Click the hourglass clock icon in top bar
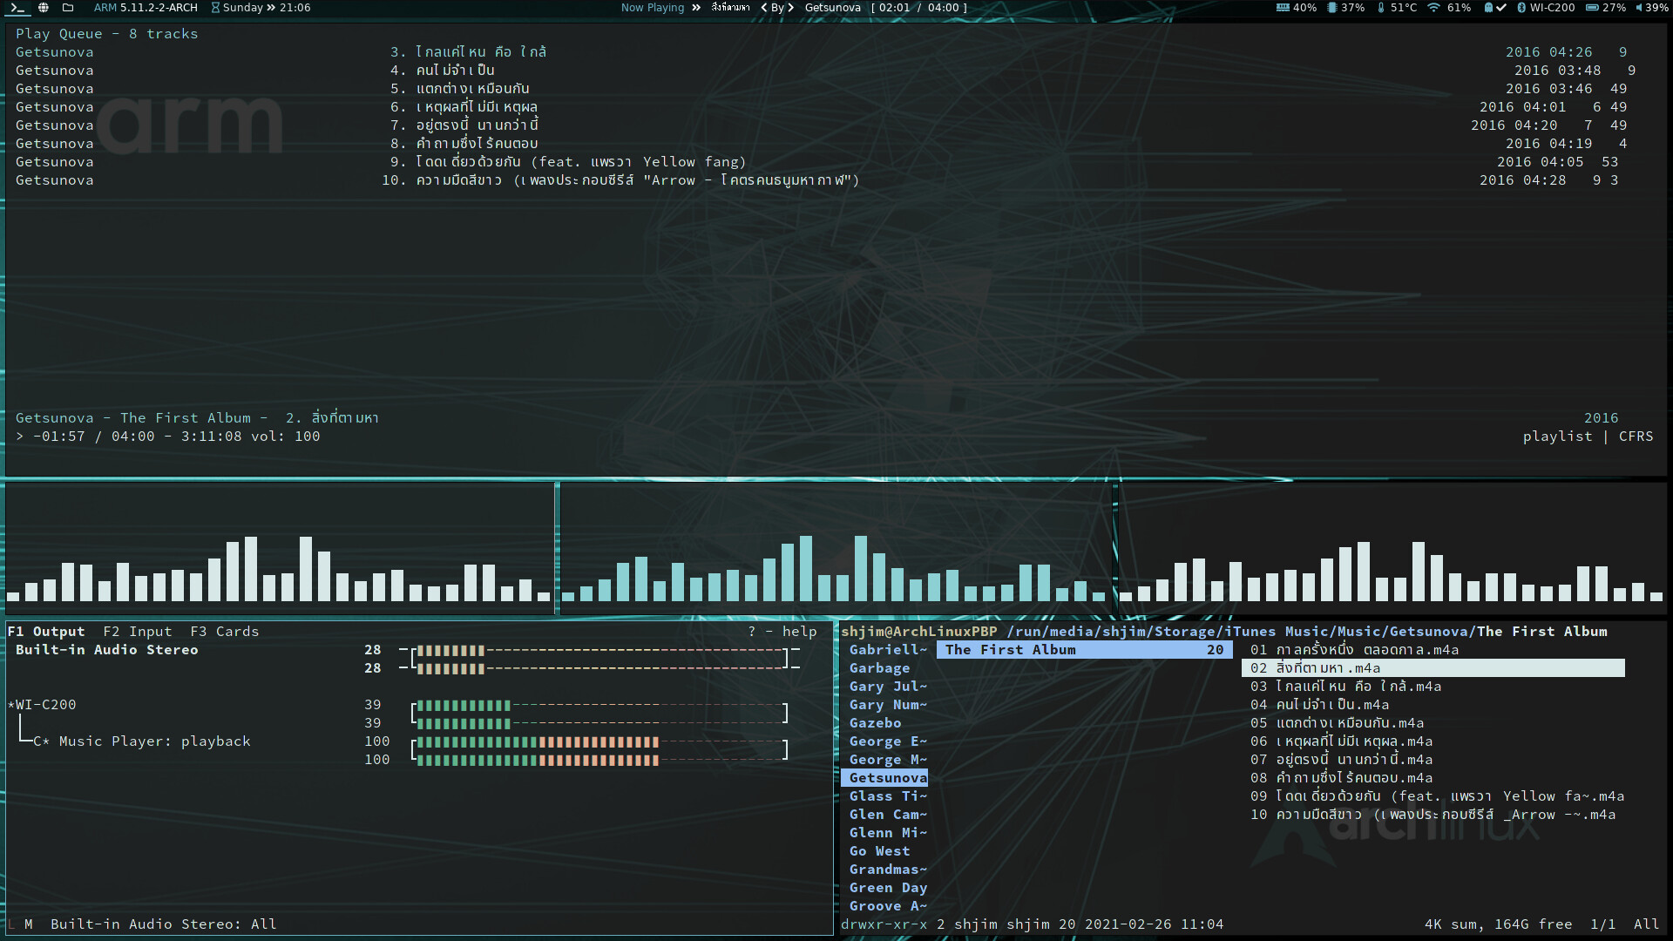This screenshot has width=1673, height=941. pos(215,8)
